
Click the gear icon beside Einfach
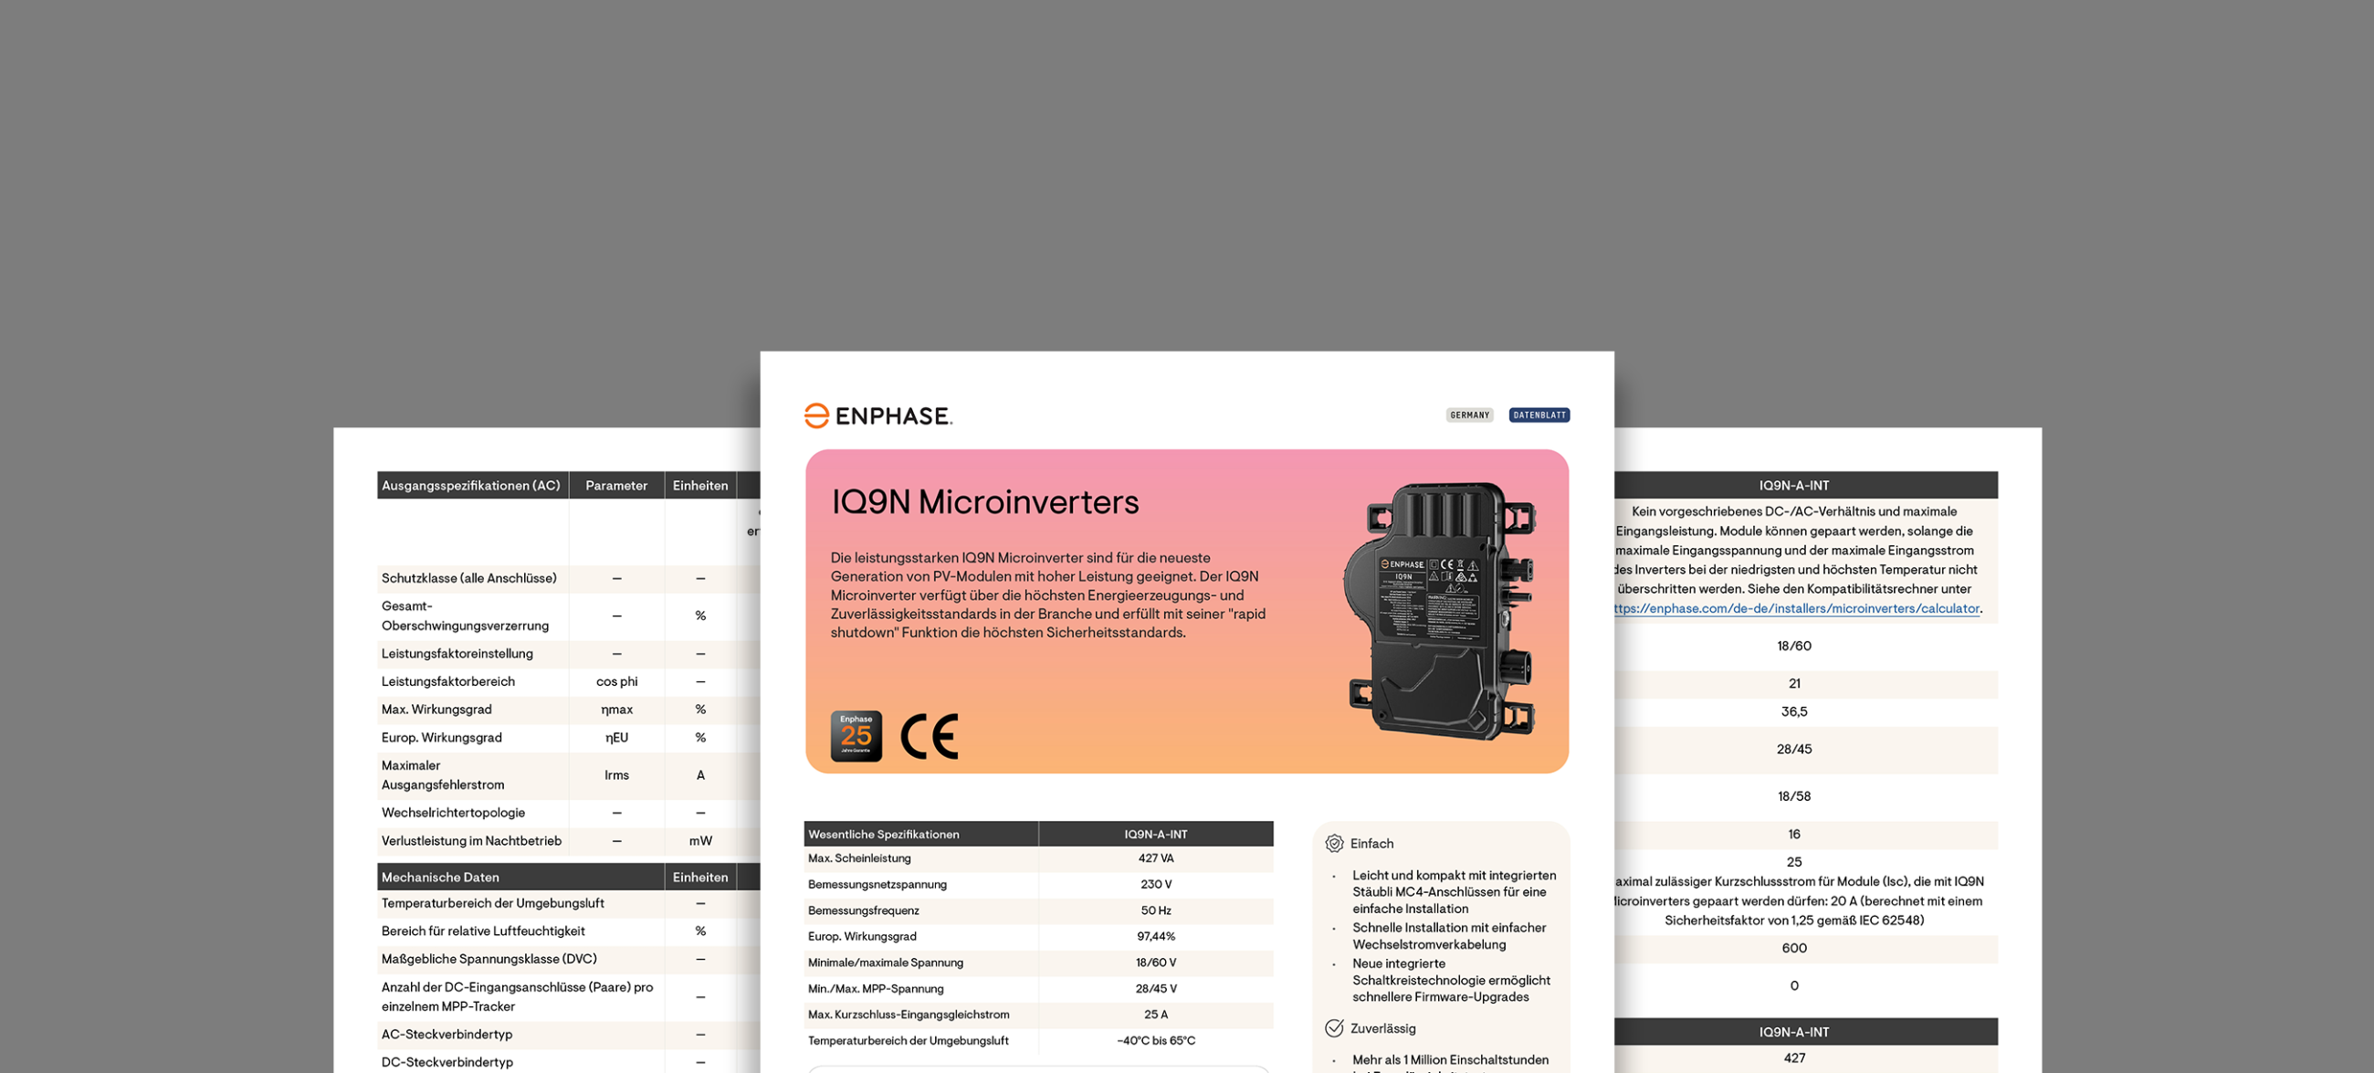click(x=1333, y=844)
